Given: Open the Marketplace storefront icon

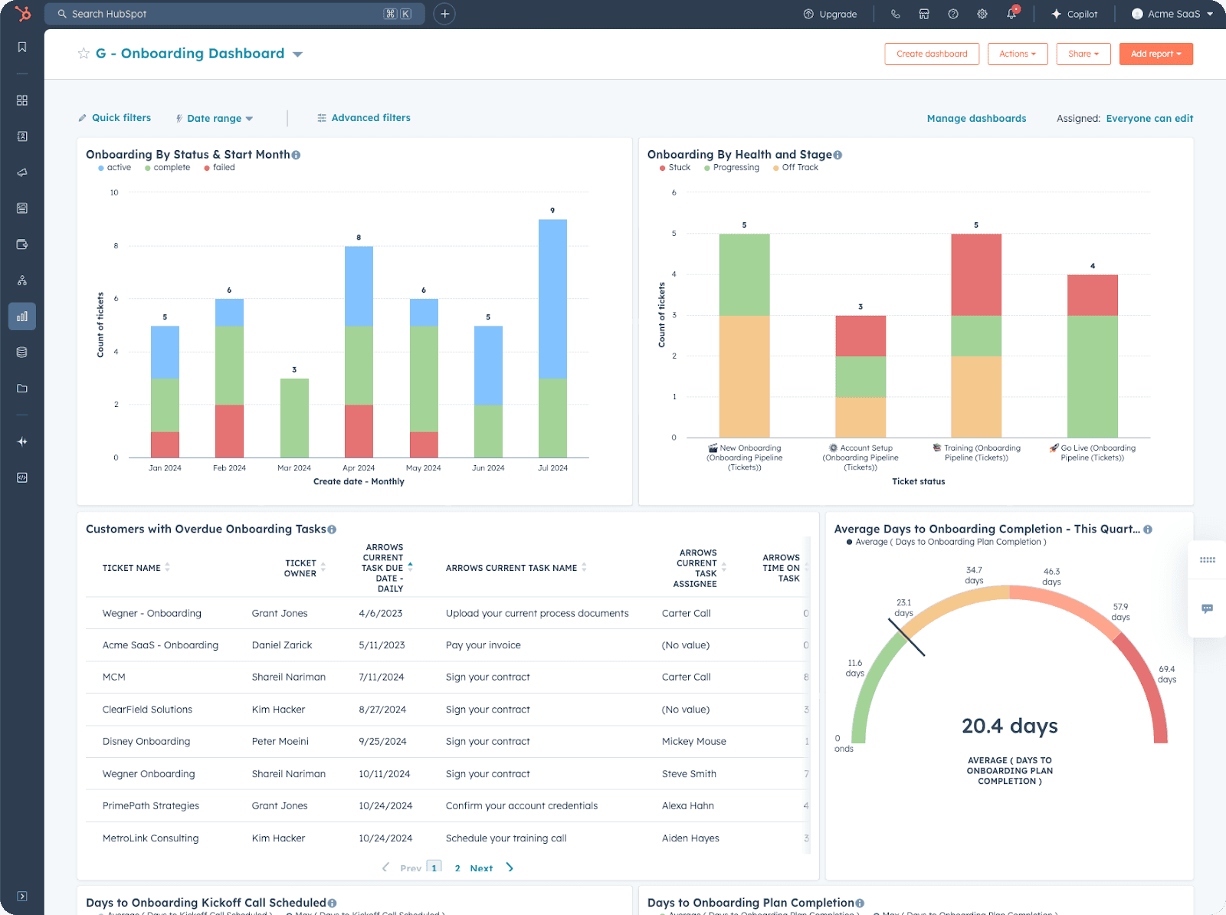Looking at the screenshot, I should (924, 14).
